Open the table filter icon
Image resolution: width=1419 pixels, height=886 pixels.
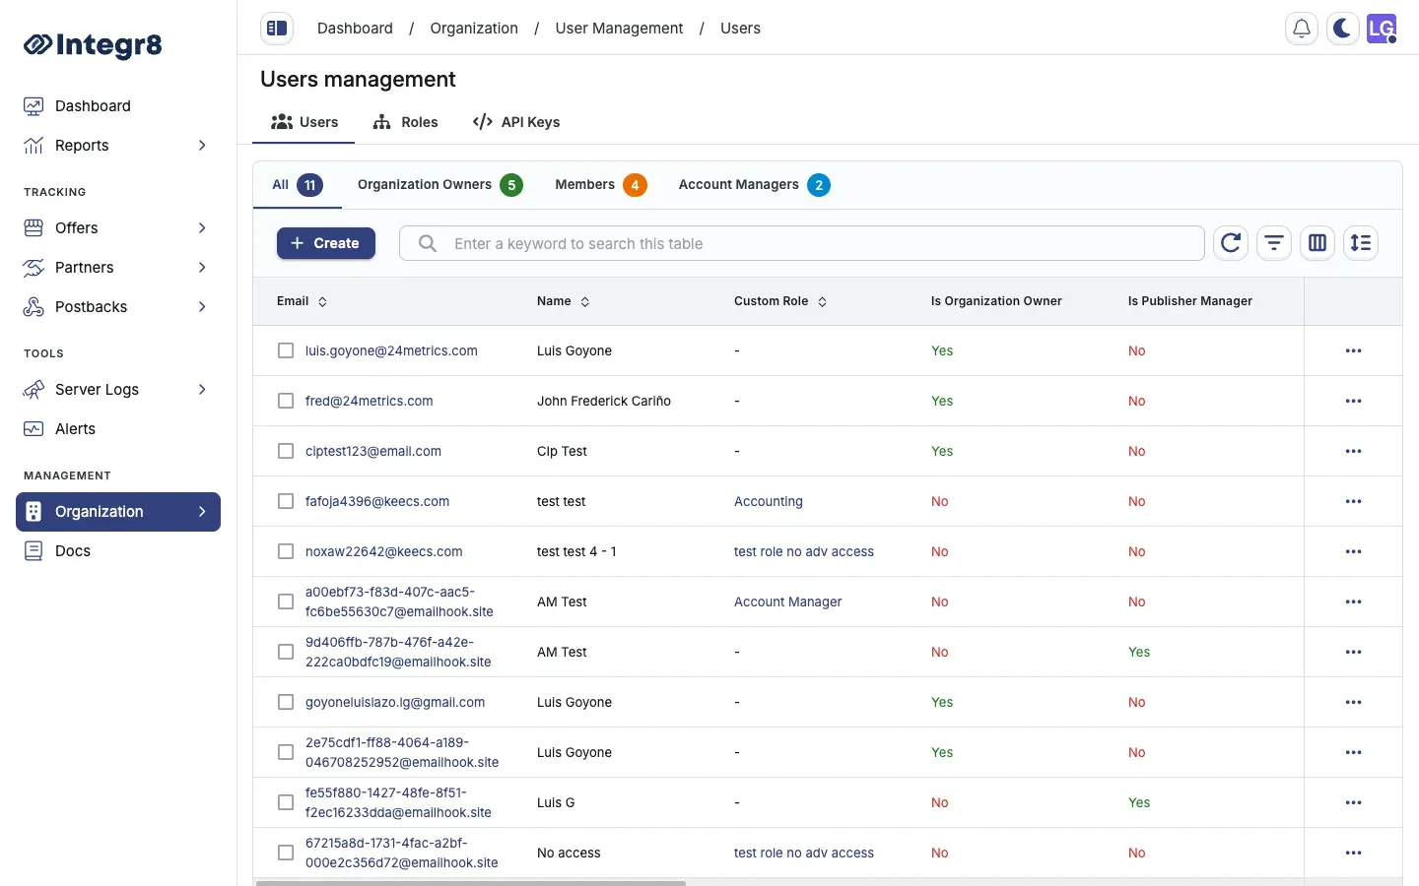click(1274, 243)
